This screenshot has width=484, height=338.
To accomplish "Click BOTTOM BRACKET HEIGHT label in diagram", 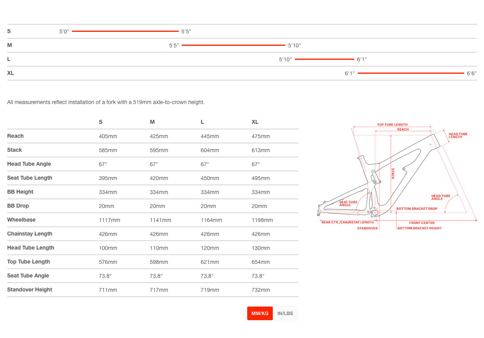I will tap(419, 228).
